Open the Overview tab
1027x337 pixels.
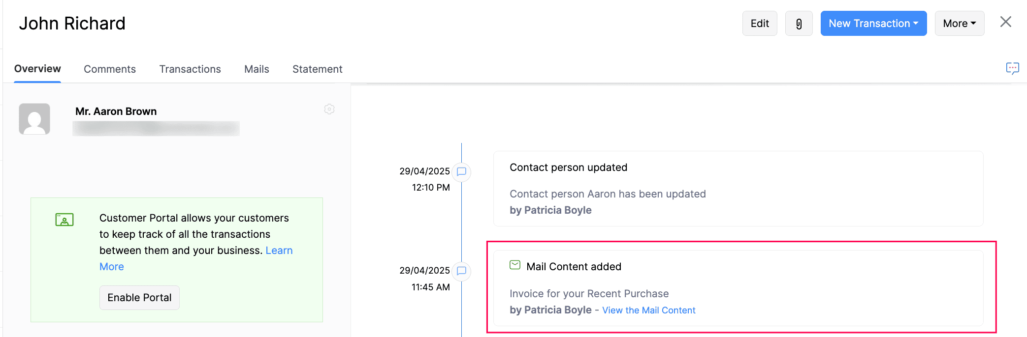click(37, 69)
